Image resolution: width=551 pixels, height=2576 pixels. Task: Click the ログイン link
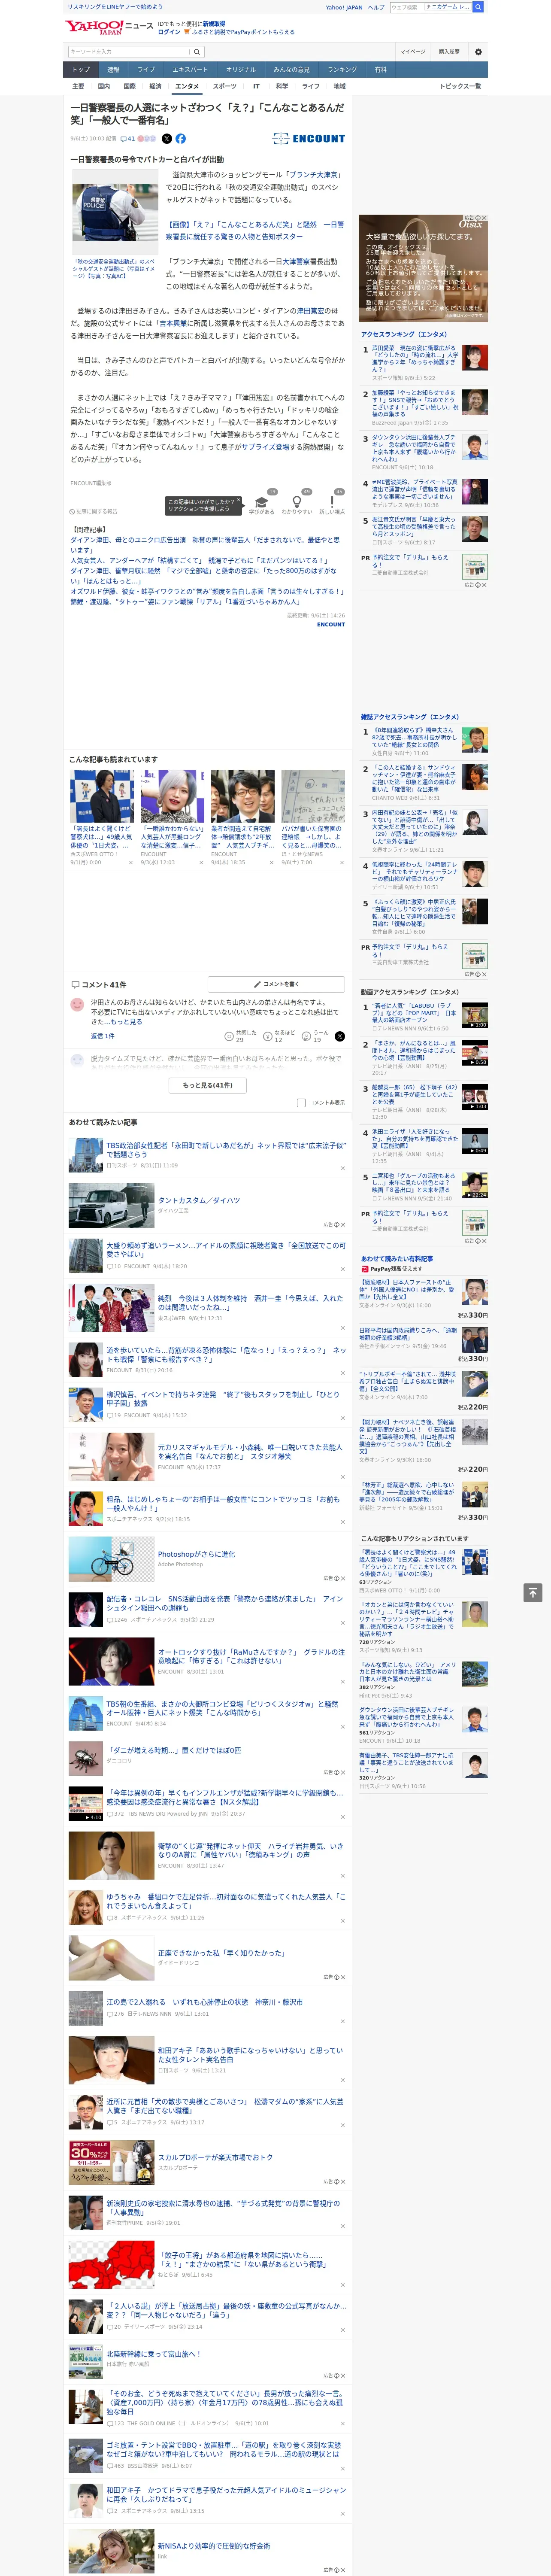[169, 32]
